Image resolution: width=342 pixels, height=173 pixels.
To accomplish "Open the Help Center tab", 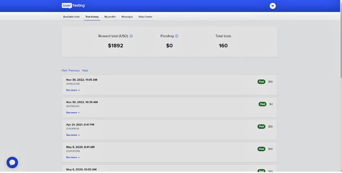I will click(145, 17).
